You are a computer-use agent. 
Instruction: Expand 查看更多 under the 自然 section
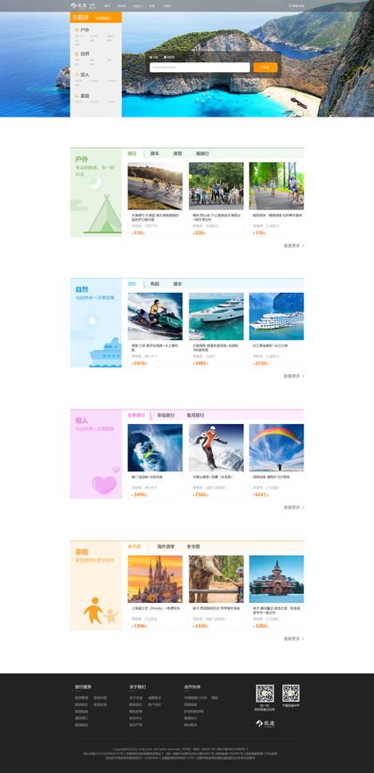pyautogui.click(x=294, y=376)
